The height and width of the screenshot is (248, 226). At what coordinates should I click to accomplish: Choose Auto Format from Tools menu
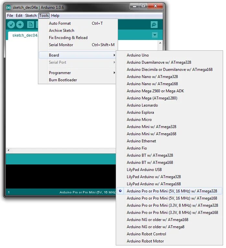77,23
